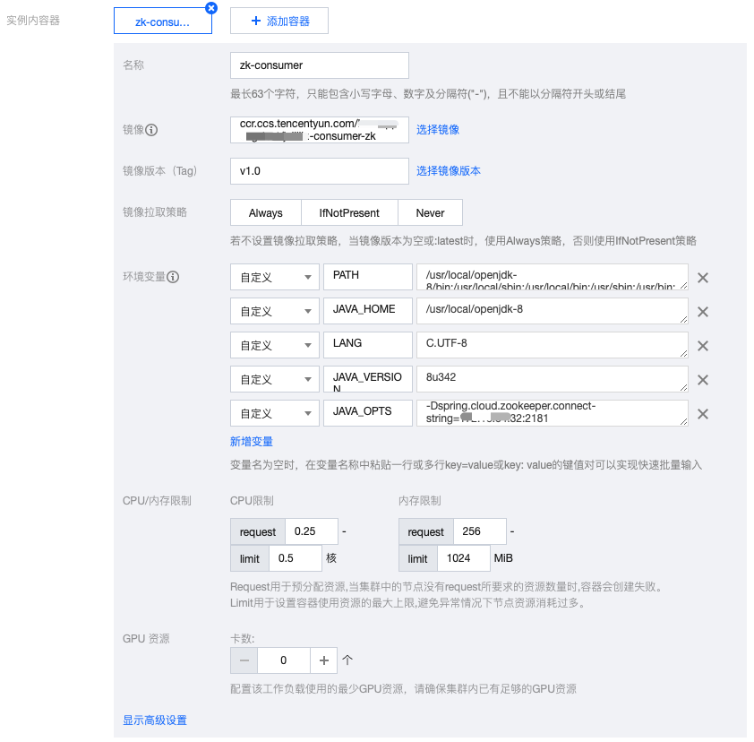Click the info icon beside 镜像

coord(152,130)
